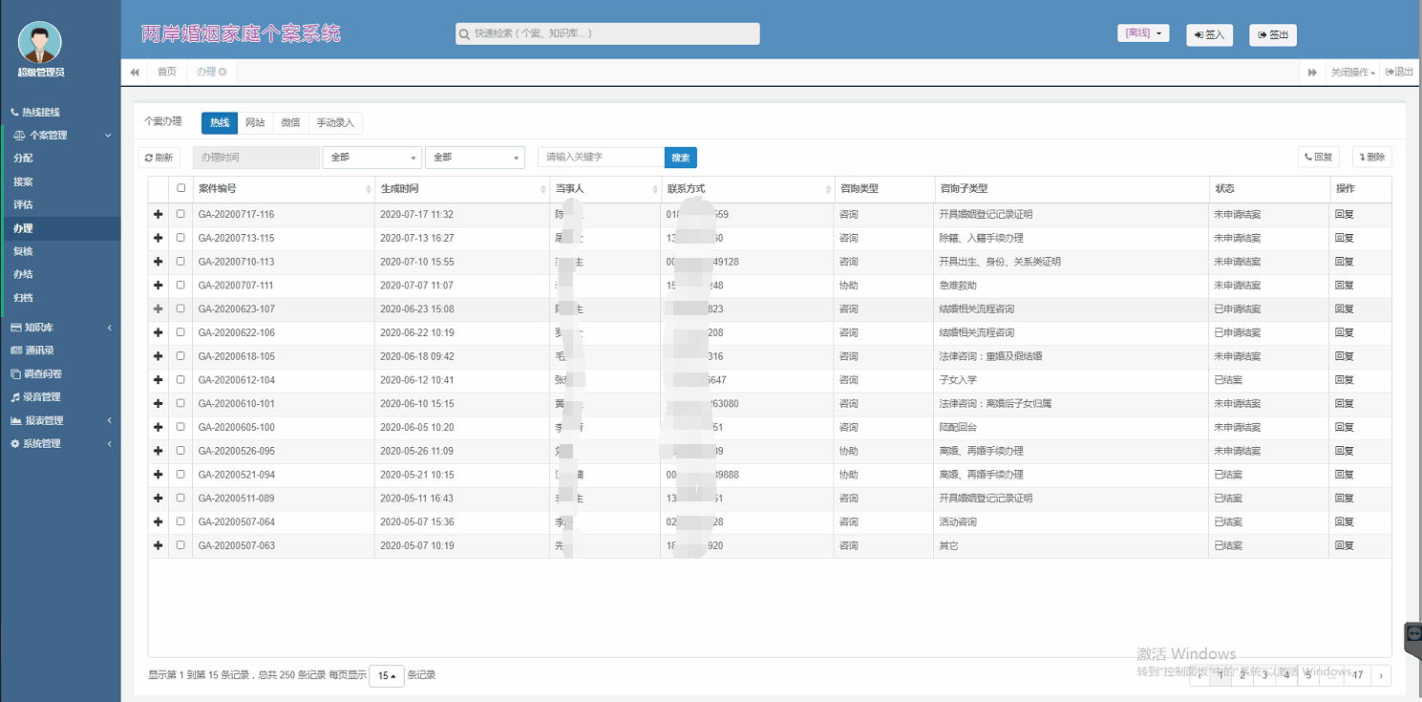Image resolution: width=1422 pixels, height=702 pixels.
Task: Open the 离线 status dropdown
Action: tap(1143, 33)
